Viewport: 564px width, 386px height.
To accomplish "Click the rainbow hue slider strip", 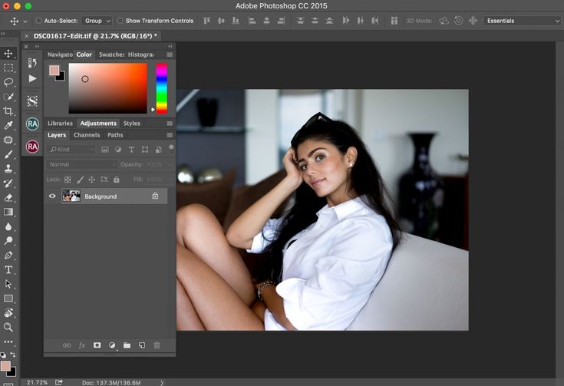I will [x=161, y=87].
